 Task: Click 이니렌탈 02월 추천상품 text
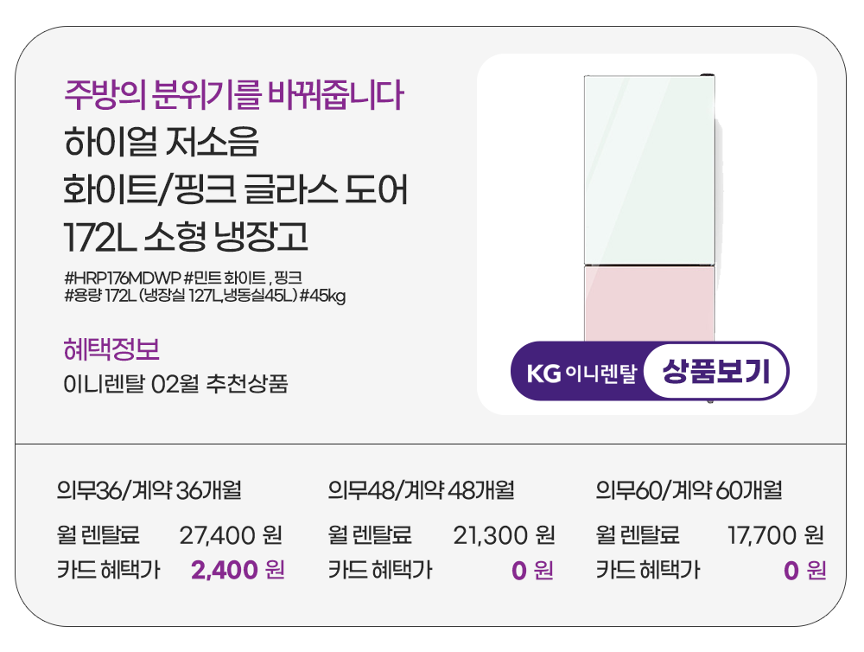tap(175, 383)
